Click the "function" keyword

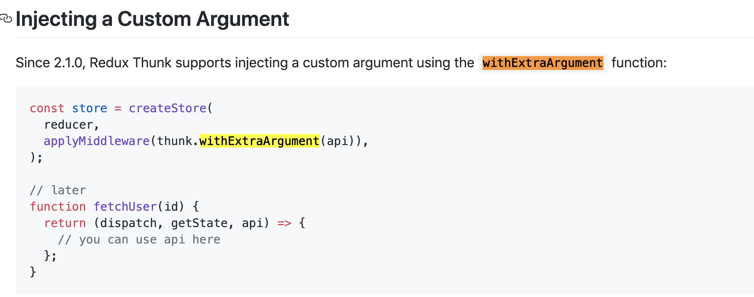[58, 207]
